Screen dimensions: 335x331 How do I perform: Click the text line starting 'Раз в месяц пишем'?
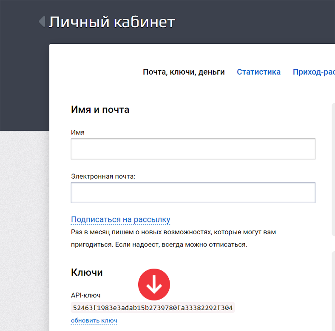(x=173, y=232)
